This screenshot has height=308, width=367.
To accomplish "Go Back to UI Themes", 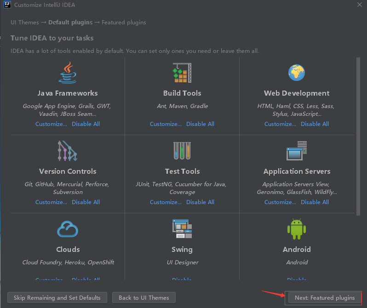I will pos(143,298).
